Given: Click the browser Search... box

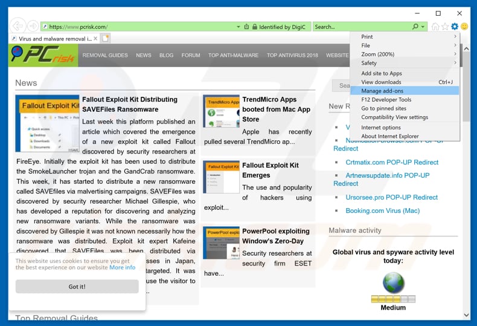Looking at the screenshot, I should (x=362, y=27).
